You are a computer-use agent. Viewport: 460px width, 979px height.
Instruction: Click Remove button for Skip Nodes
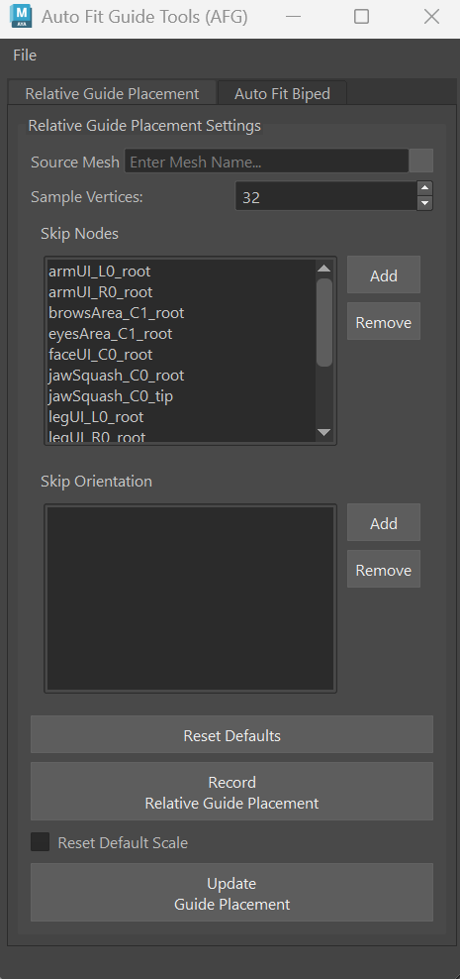point(384,322)
